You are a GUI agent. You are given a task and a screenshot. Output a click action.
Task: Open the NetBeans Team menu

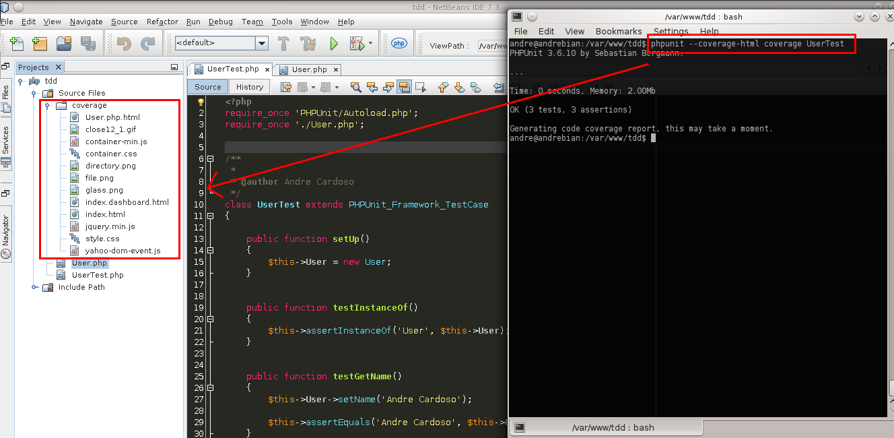pyautogui.click(x=252, y=22)
